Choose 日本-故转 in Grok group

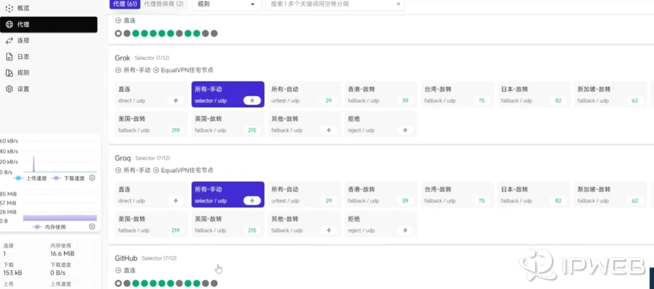[534, 94]
